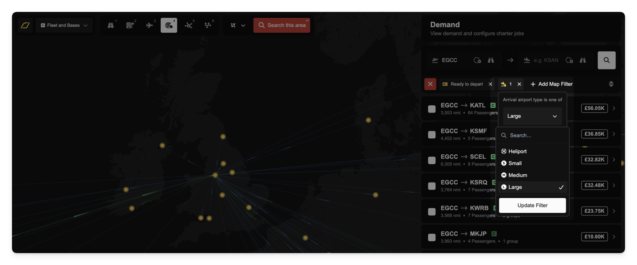637x265 pixels.
Task: Click the buildings icon in top toolbar
Action: pos(130,25)
